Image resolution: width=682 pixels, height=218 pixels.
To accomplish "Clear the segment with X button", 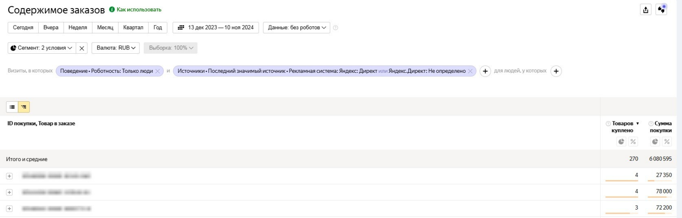I will pos(82,48).
